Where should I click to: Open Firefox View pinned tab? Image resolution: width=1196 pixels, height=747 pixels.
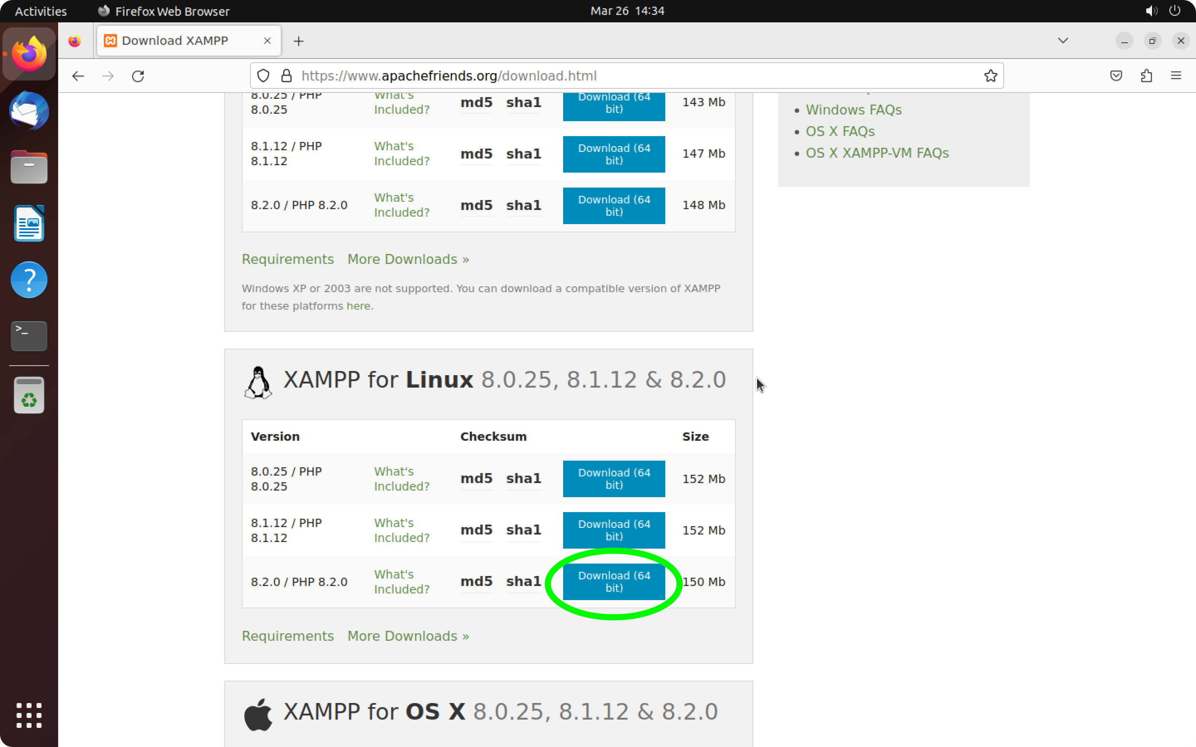(75, 41)
